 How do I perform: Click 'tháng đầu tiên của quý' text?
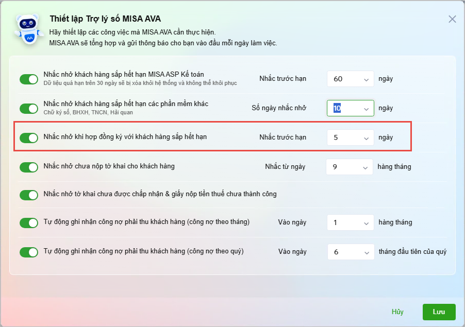(x=412, y=252)
